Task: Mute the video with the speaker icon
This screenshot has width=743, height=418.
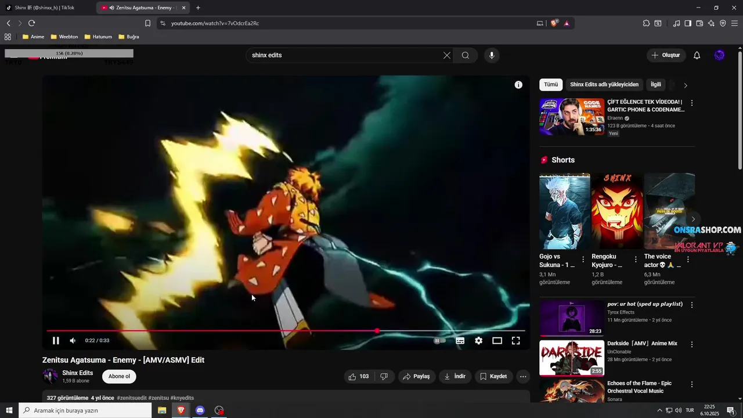Action: [x=73, y=341]
